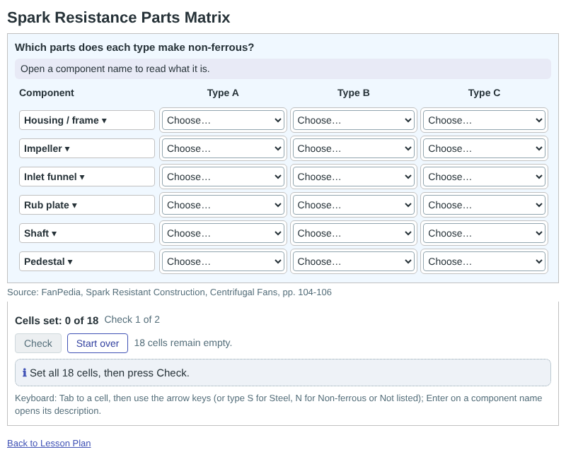Expand the Housing / frame component description
Viewport: 566px width, 452px height.
[86, 120]
